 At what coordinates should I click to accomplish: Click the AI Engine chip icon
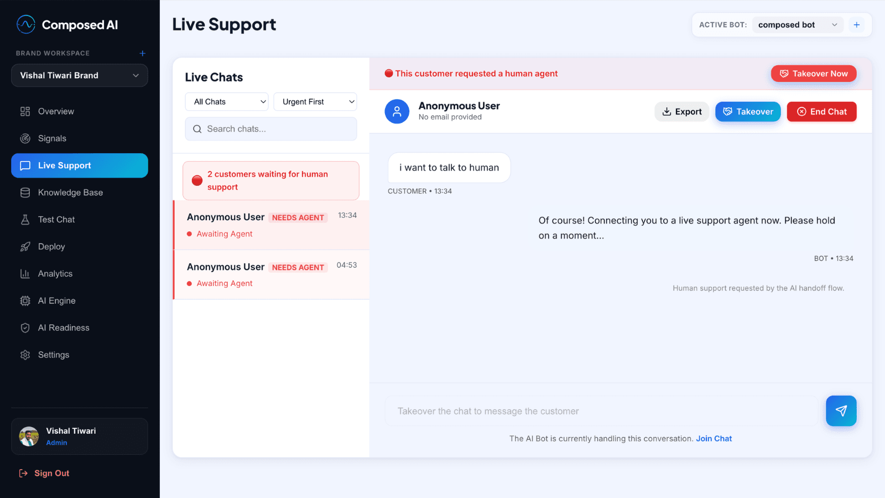[x=25, y=301]
